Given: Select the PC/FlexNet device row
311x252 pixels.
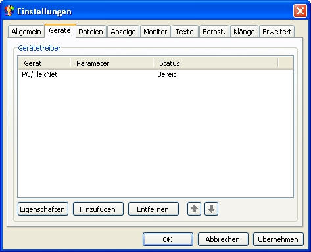Looking at the screenshot, I should click(x=155, y=74).
